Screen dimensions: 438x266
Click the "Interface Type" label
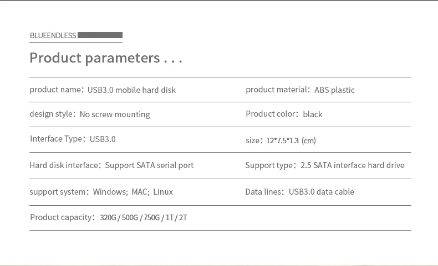pyautogui.click(x=56, y=139)
